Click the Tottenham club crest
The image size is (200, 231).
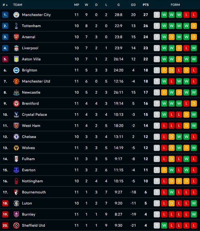tap(16, 26)
